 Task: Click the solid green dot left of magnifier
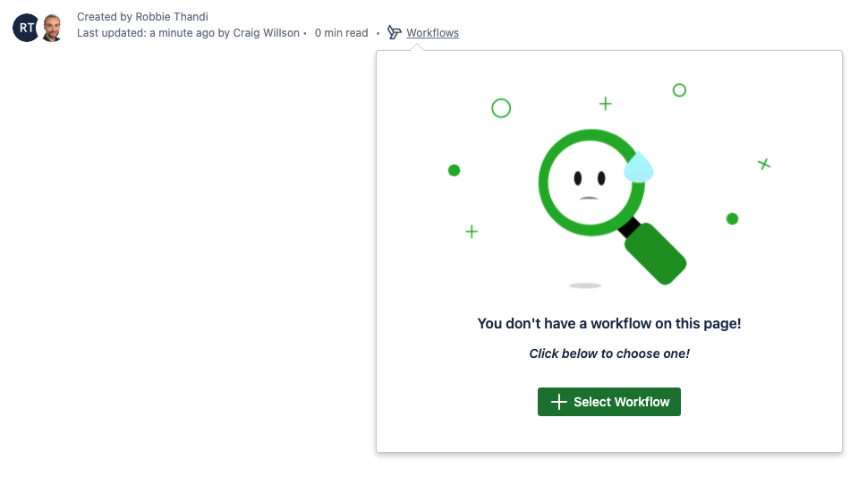pos(454,170)
